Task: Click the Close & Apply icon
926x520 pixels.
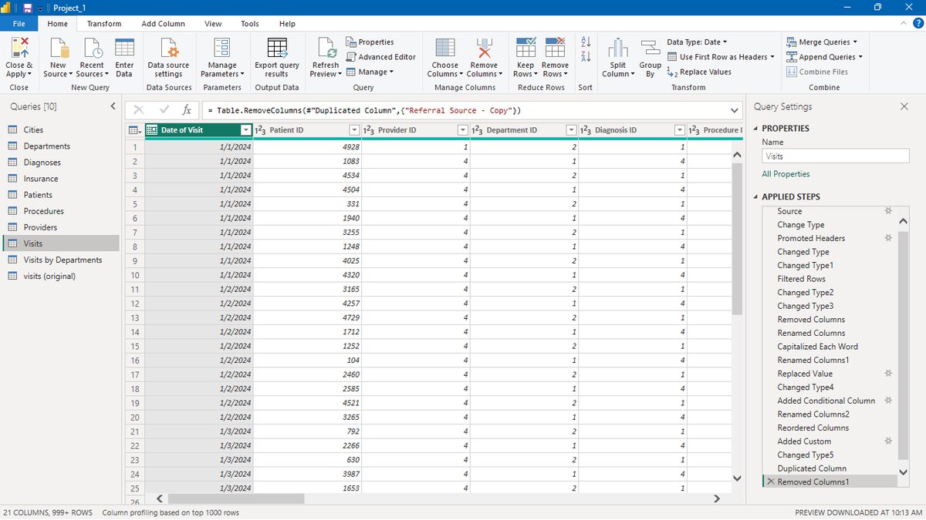Action: (19, 48)
